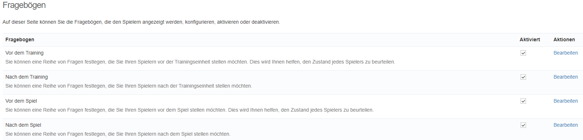The image size is (583, 140).
Task: Toggle the Aktiviert checkbox for Nach dem Training
Action: (x=523, y=77)
